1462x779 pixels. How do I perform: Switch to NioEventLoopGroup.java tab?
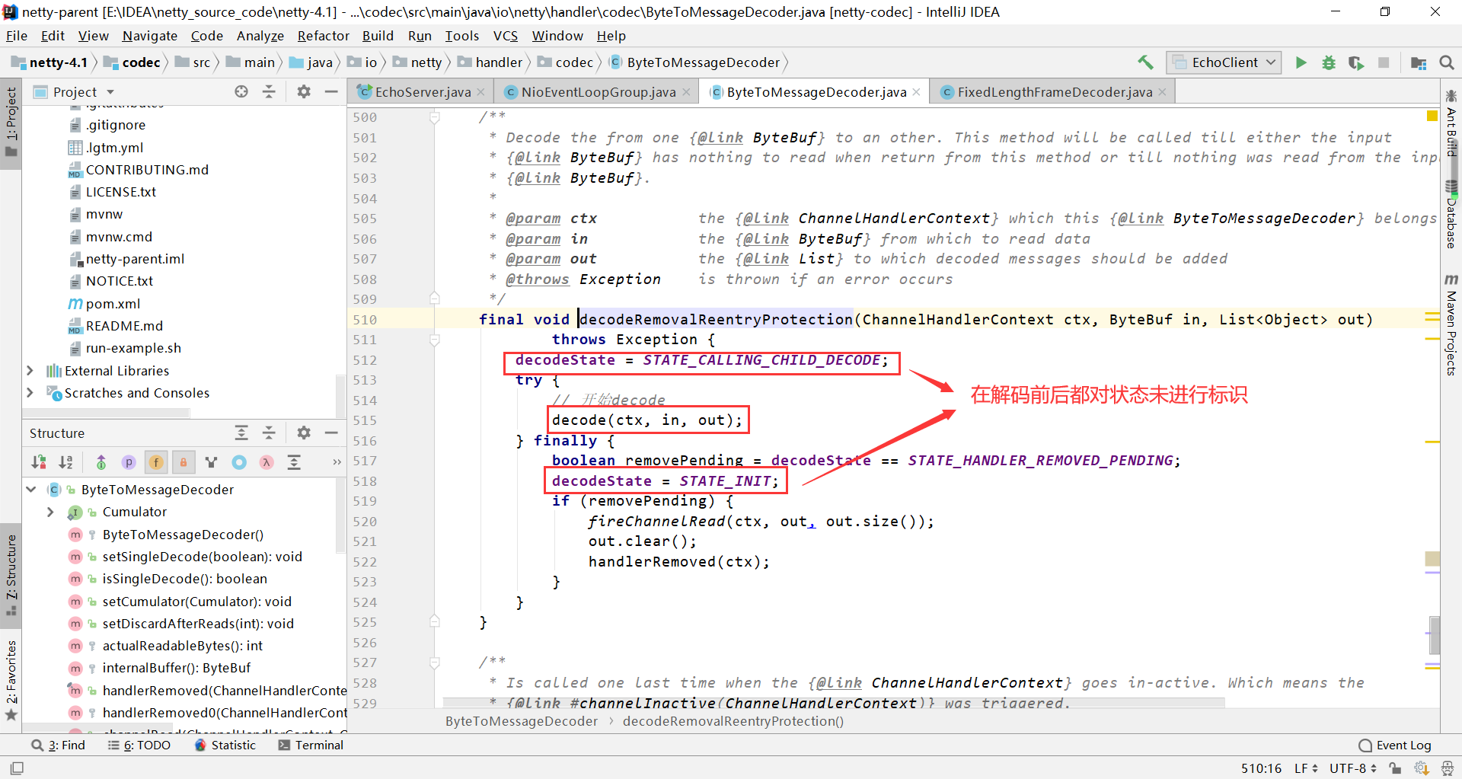[x=598, y=92]
